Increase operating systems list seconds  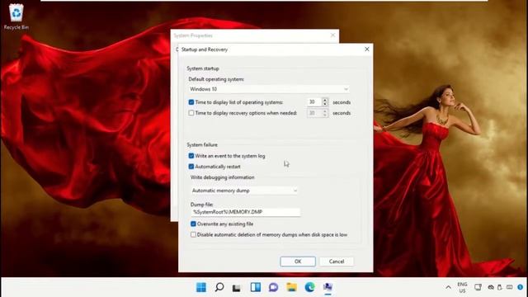(325, 100)
